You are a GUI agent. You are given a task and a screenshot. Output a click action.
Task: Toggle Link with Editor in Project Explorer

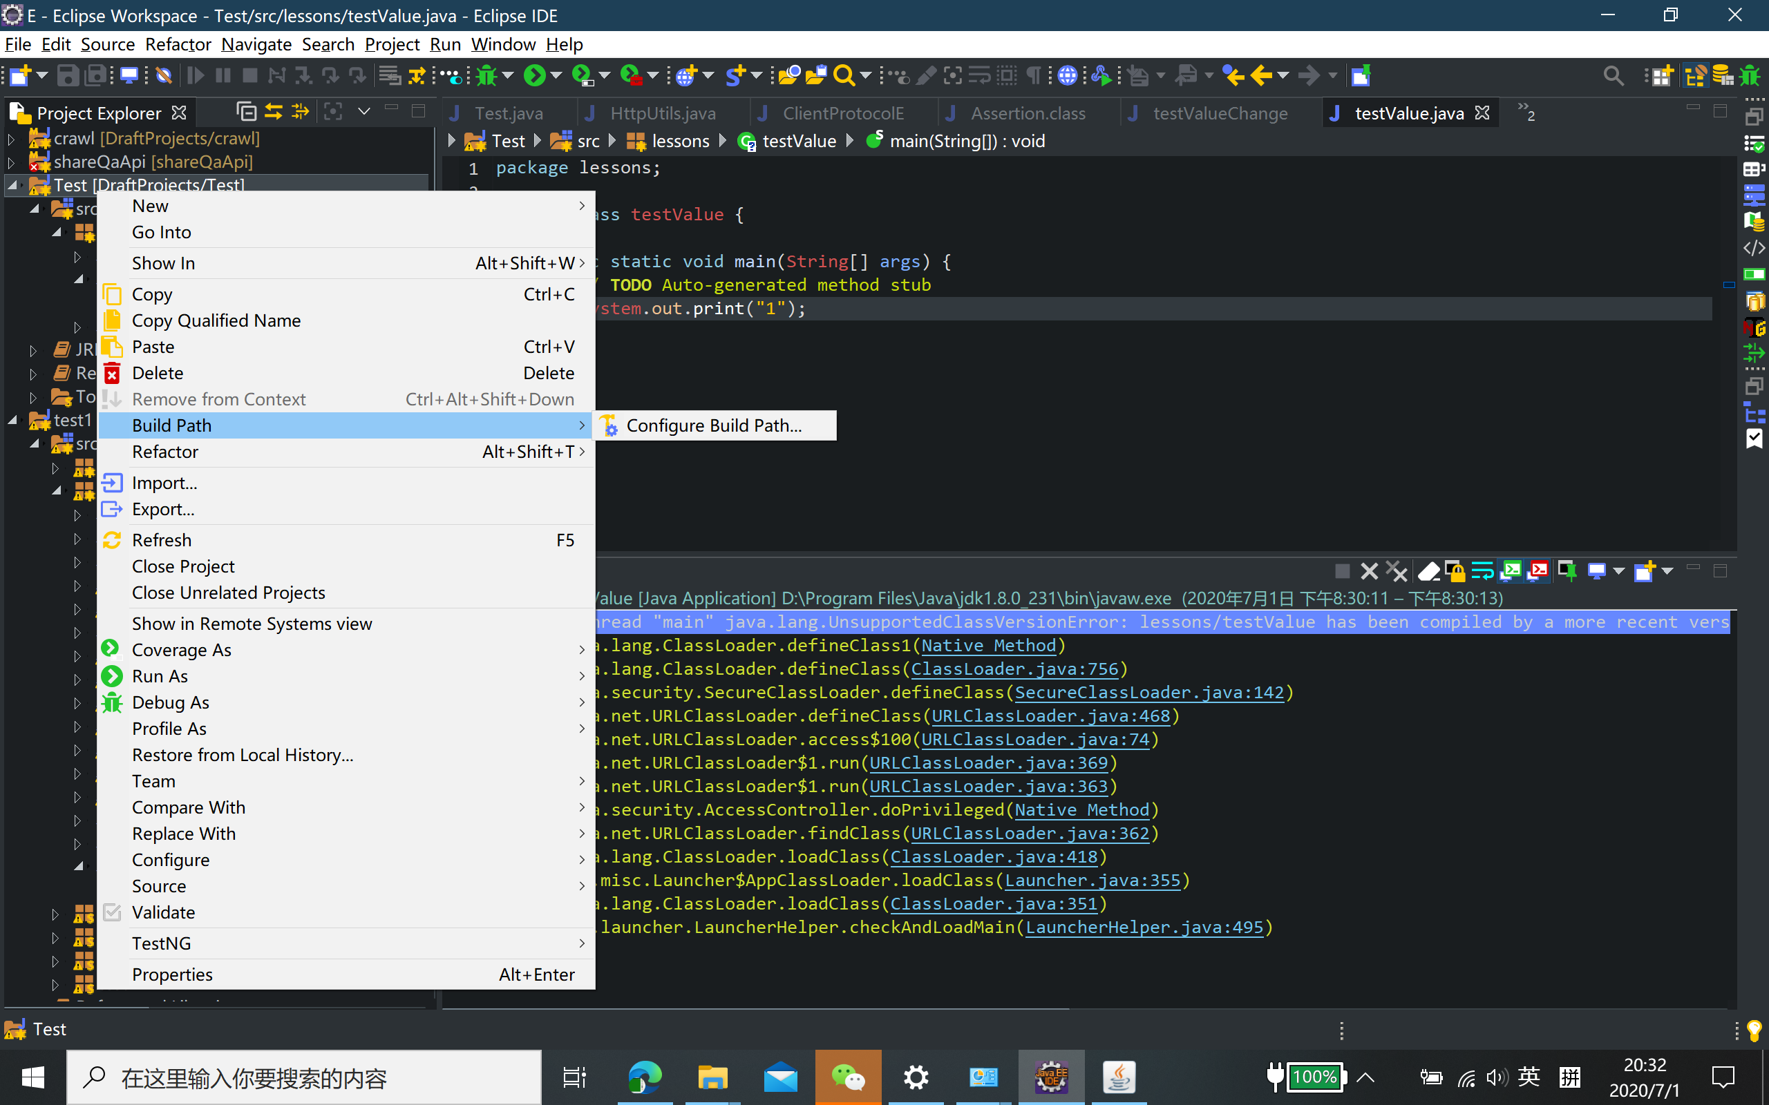(x=274, y=112)
